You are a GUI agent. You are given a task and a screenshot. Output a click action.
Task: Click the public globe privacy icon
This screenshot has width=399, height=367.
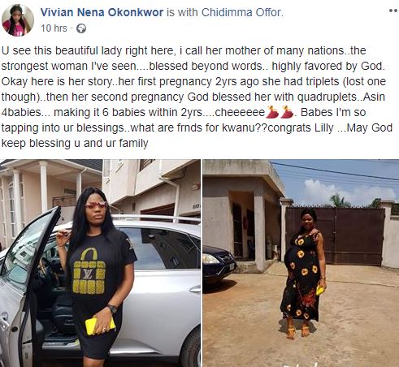(x=81, y=28)
